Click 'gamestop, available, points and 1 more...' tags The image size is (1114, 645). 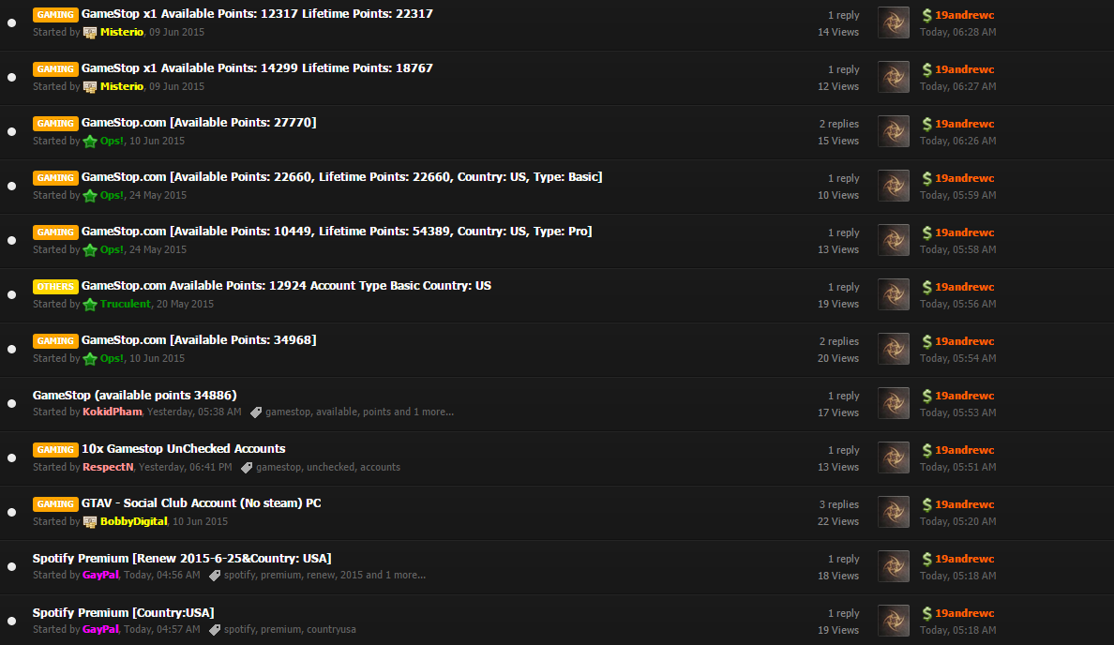[359, 412]
